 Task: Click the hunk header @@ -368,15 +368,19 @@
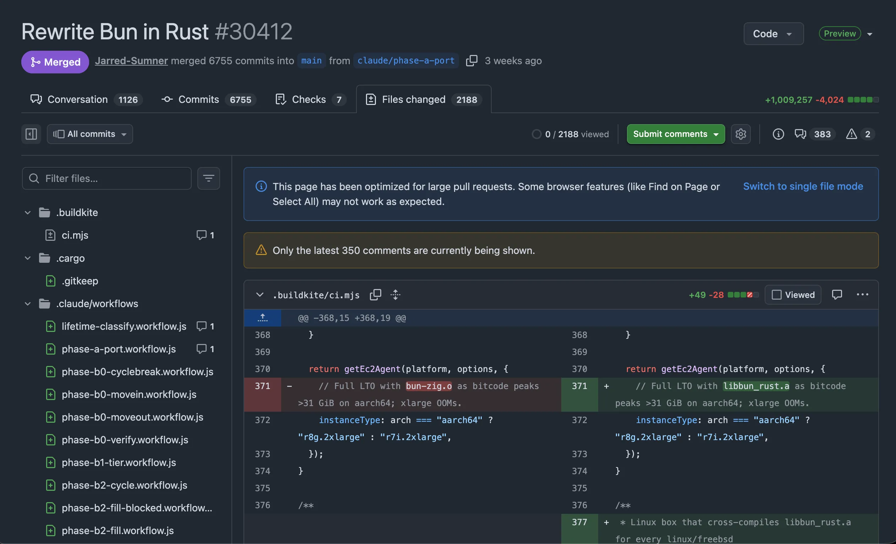tap(352, 318)
